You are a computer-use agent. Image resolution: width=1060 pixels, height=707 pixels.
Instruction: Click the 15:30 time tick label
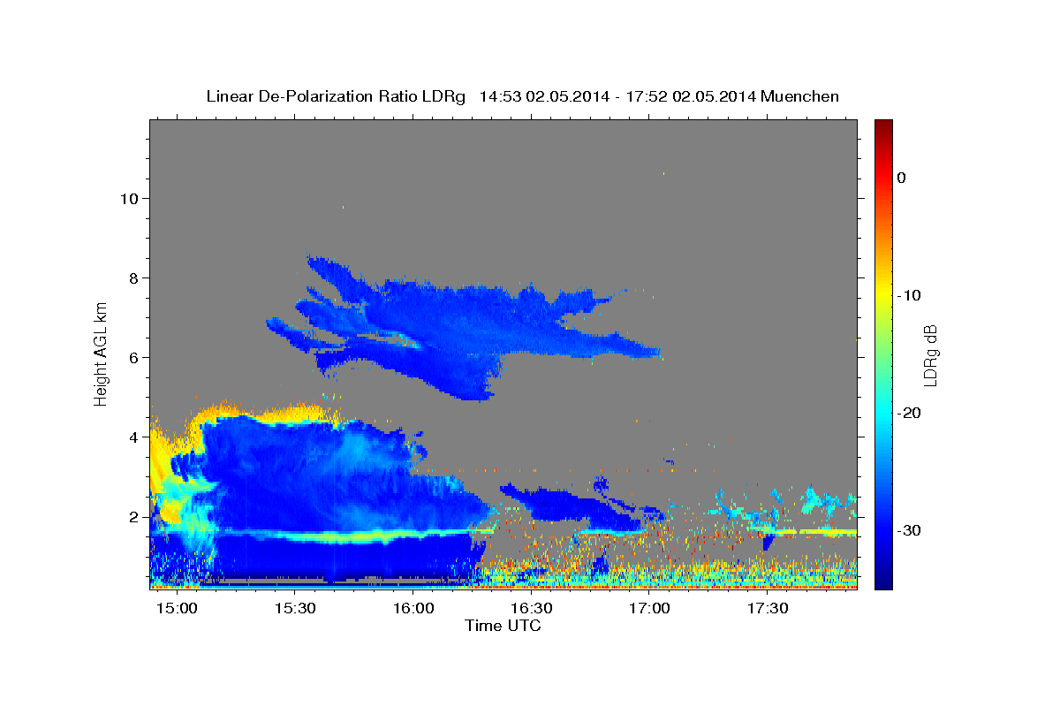point(295,609)
